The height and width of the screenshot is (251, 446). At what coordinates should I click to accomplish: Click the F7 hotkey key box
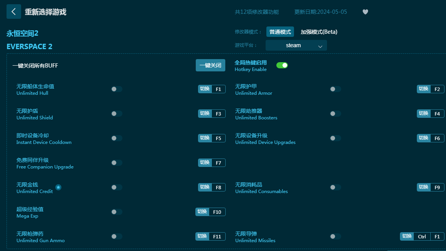(218, 163)
